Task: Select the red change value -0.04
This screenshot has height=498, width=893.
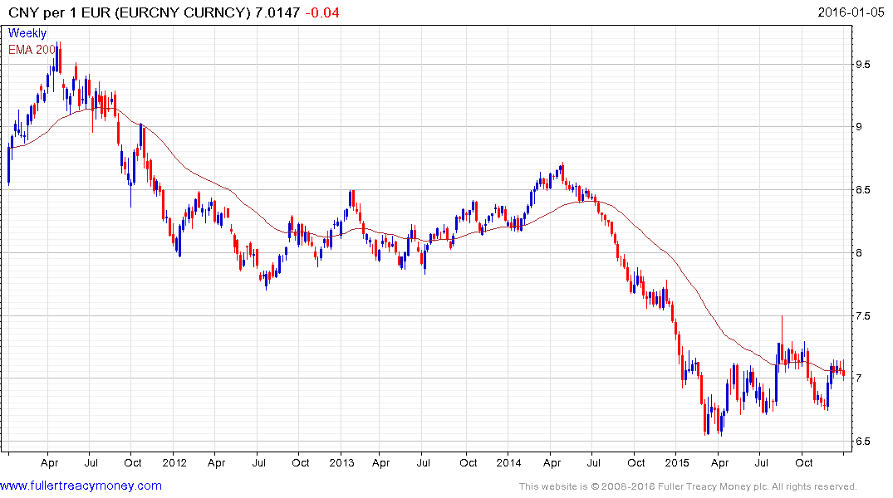Action: pyautogui.click(x=322, y=12)
